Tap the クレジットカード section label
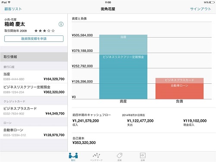 pos(14,102)
